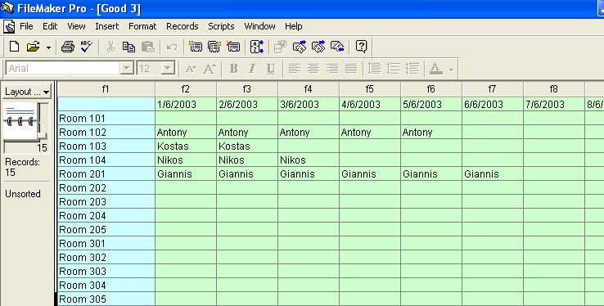604x306 pixels.
Task: Click the record slider handle below the book
Action: coord(41,136)
